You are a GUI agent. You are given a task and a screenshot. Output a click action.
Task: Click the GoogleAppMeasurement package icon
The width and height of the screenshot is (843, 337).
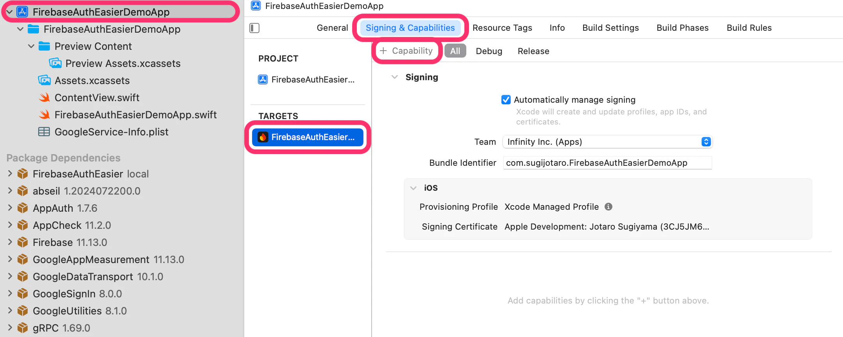click(23, 259)
